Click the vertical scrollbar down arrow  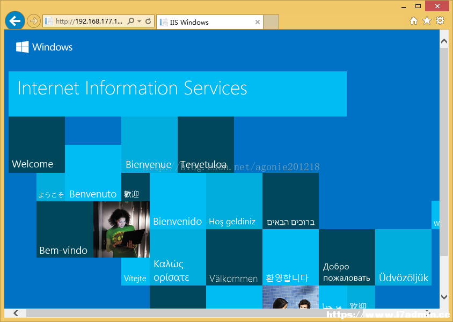444,297
